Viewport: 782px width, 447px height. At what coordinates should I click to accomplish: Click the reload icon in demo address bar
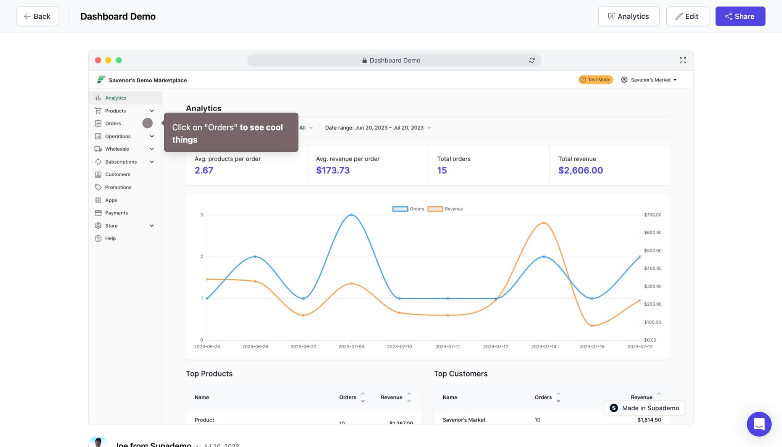[x=532, y=60]
